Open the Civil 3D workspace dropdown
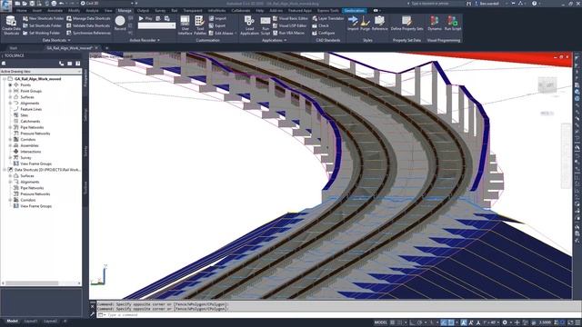The image size is (582, 327). 107,4
